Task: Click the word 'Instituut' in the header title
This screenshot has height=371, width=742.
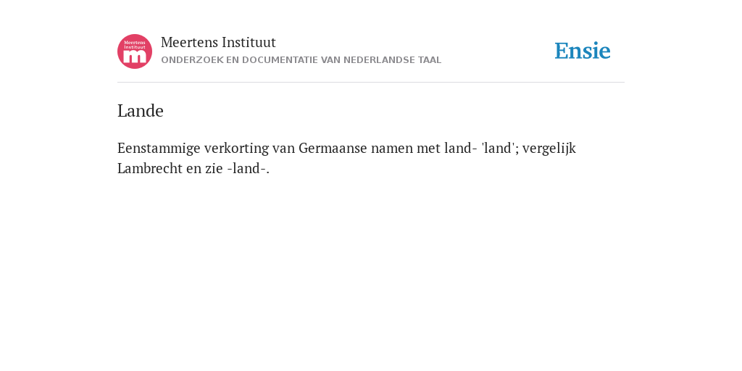Action: click(x=249, y=43)
